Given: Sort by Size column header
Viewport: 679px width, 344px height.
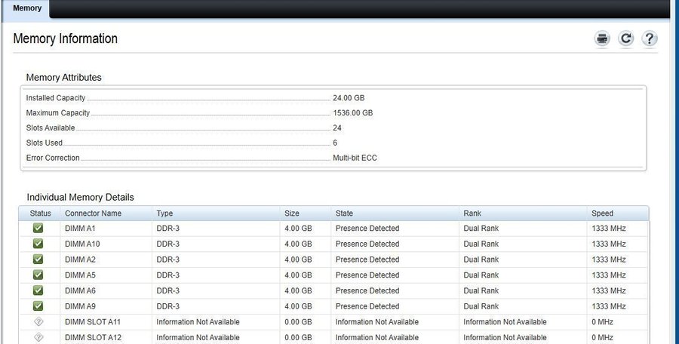Looking at the screenshot, I should point(292,213).
